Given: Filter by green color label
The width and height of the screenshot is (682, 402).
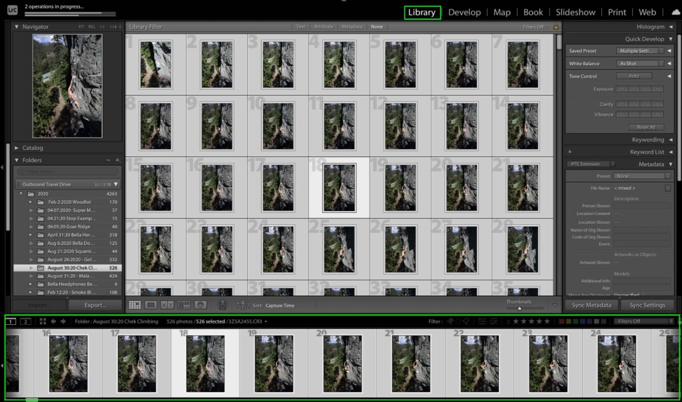Looking at the screenshot, I should click(x=575, y=321).
